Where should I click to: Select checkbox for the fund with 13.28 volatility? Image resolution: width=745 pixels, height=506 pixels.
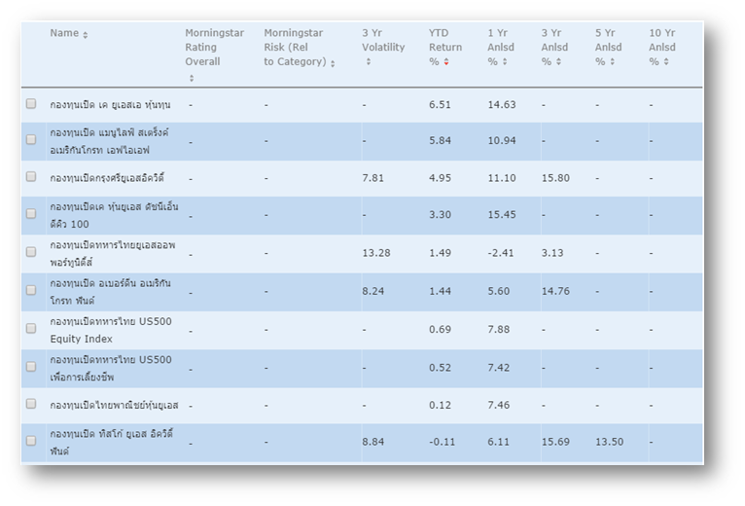click(x=31, y=253)
